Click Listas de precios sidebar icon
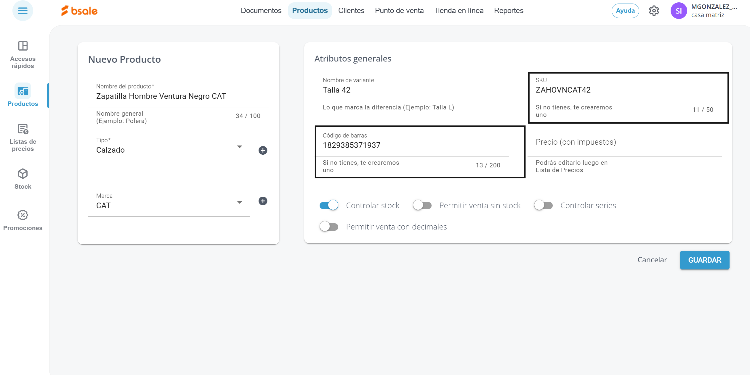The height and width of the screenshot is (375, 750). point(23,129)
